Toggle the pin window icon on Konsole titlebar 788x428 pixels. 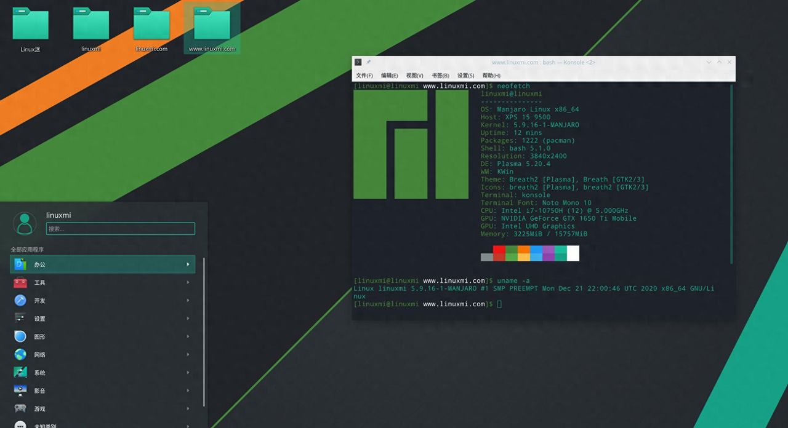point(368,61)
